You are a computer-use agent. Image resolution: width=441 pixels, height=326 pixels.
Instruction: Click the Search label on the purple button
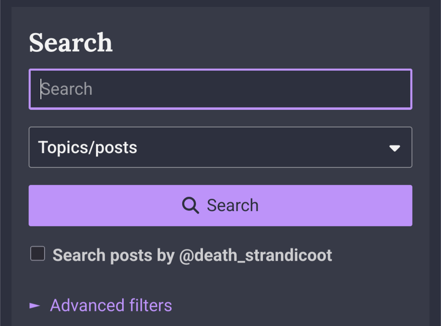click(x=233, y=205)
